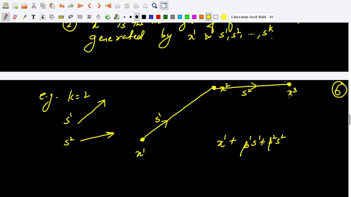The image size is (351, 197).
Task: Select the Lasso region tool
Action: 70,17
